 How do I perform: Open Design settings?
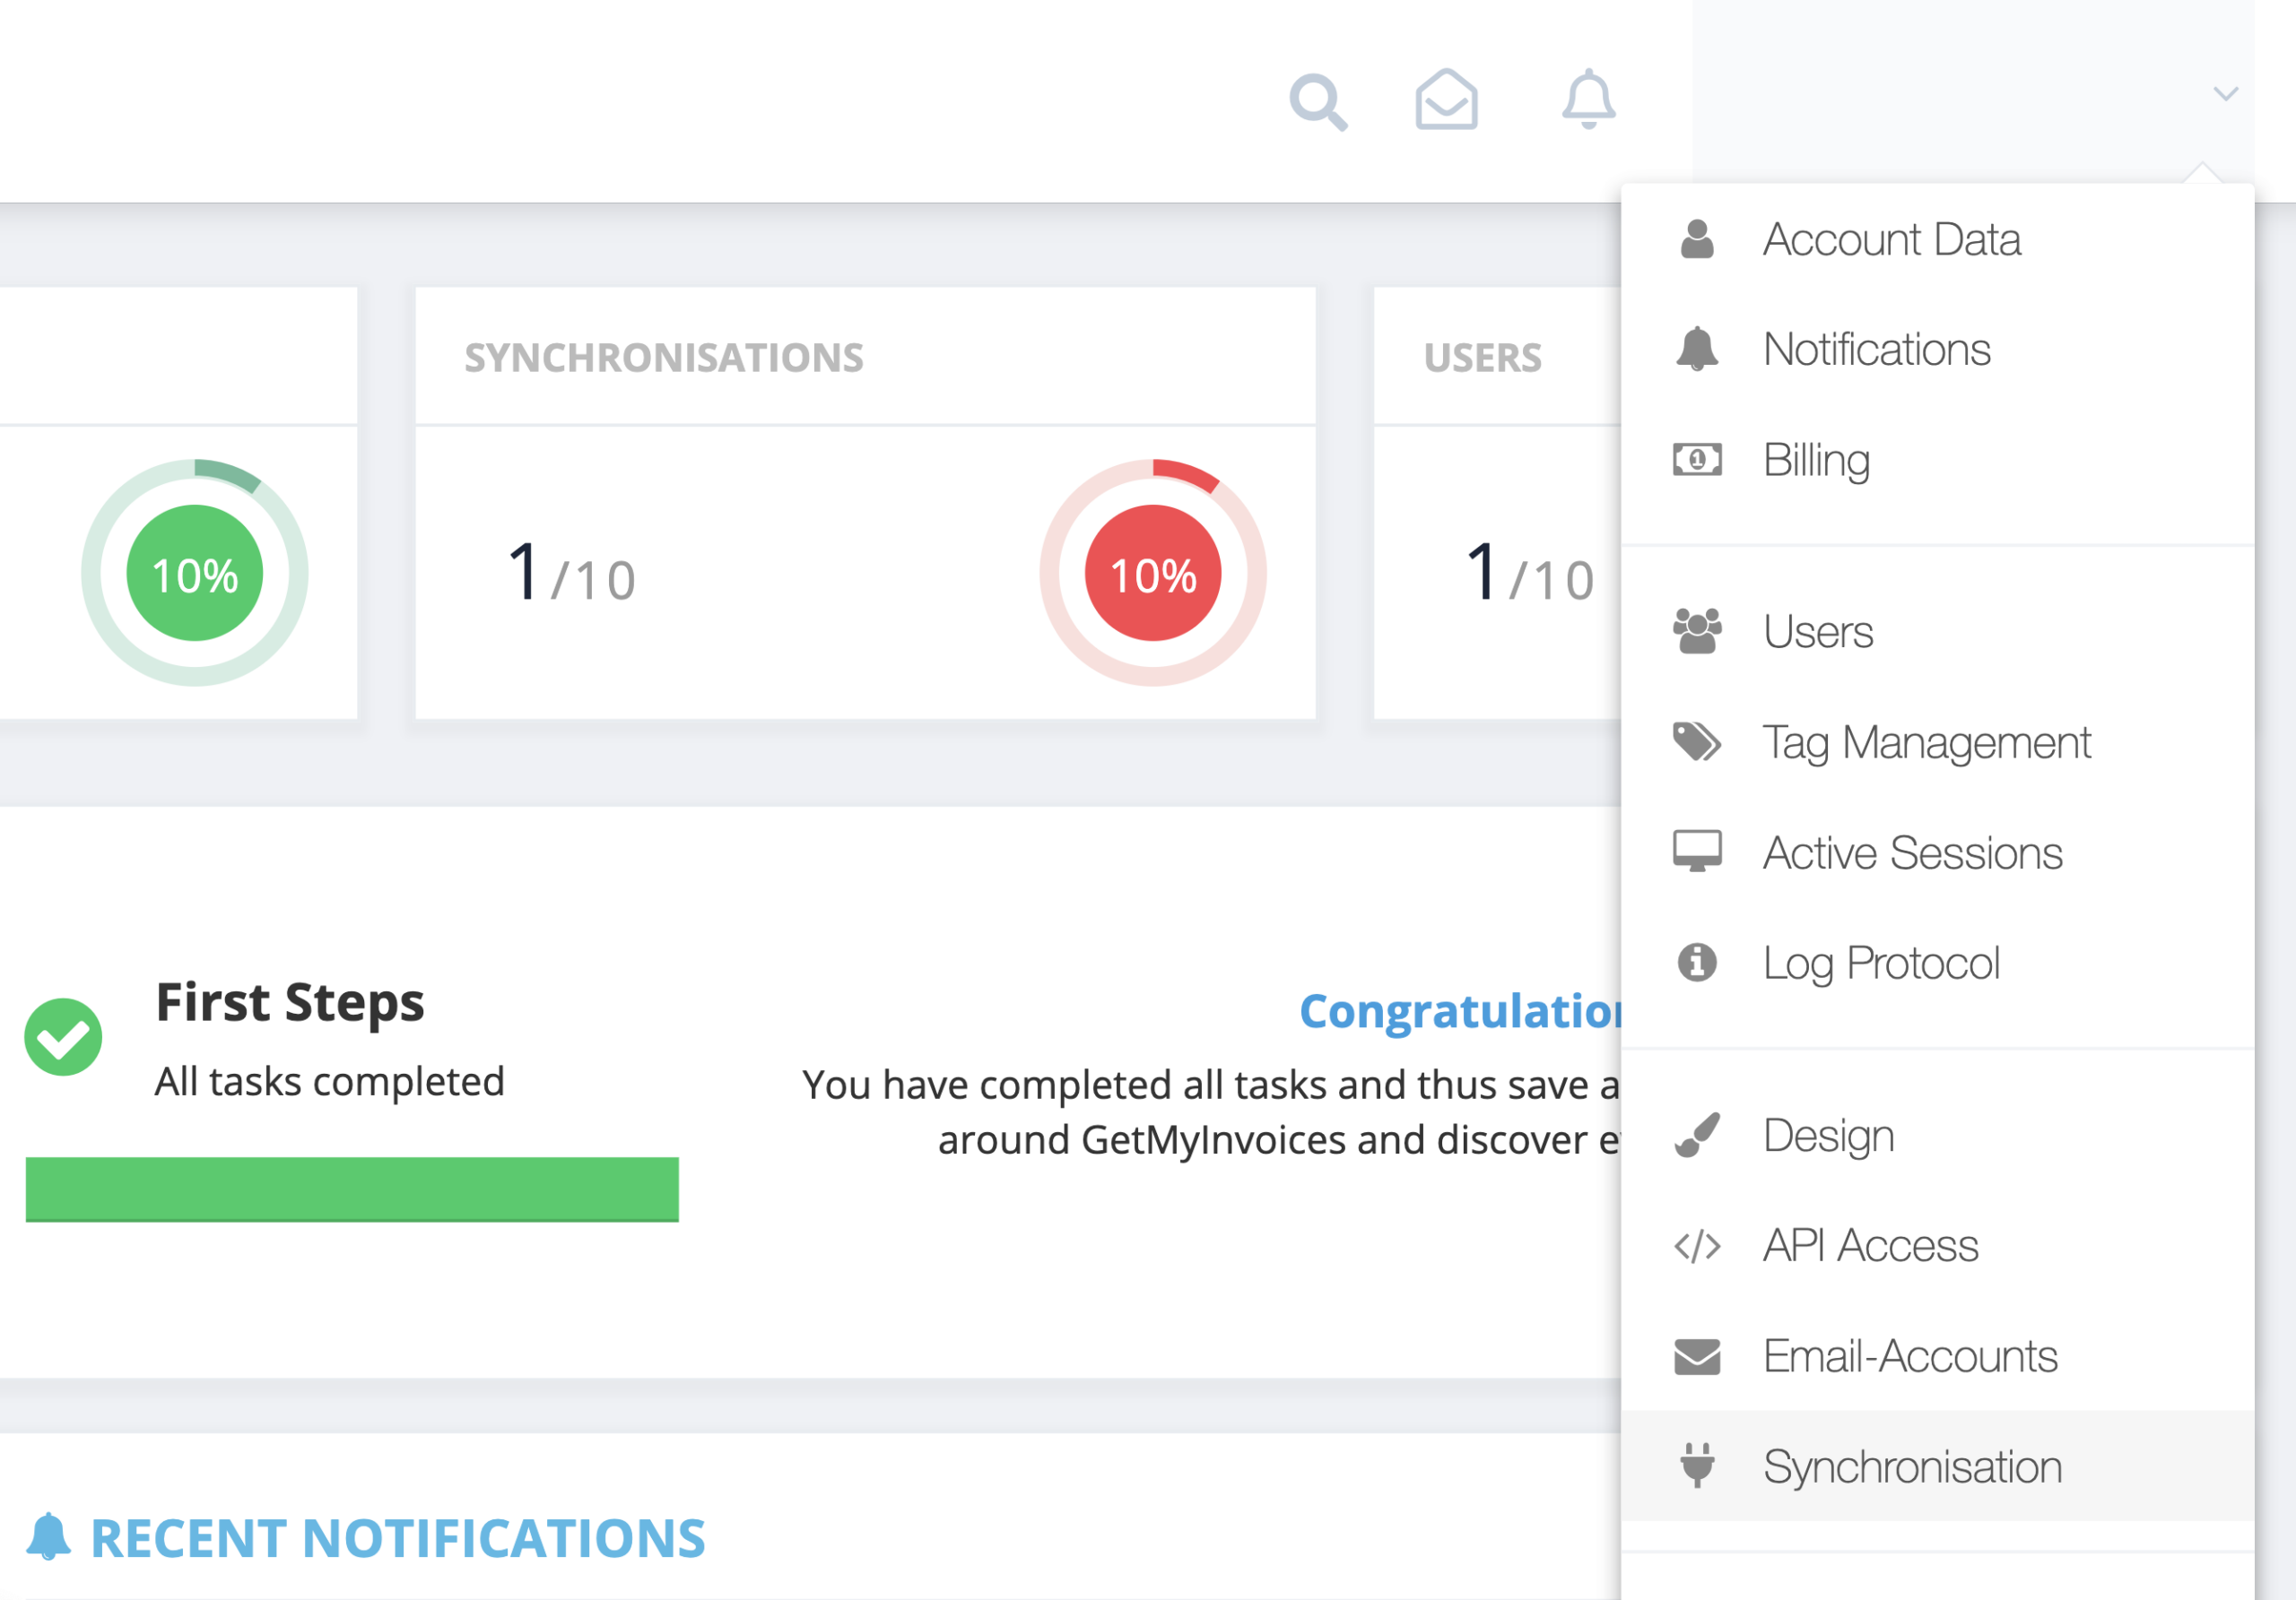coord(1937,1136)
